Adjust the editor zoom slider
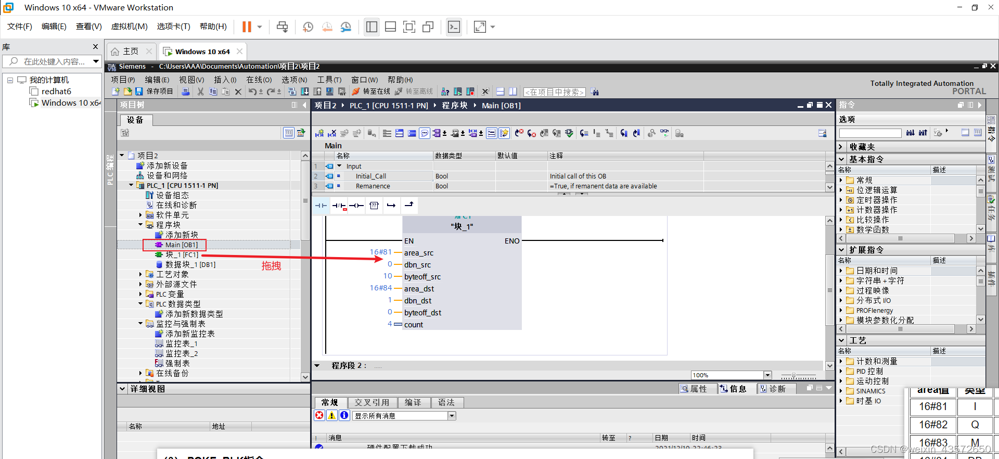 point(793,375)
